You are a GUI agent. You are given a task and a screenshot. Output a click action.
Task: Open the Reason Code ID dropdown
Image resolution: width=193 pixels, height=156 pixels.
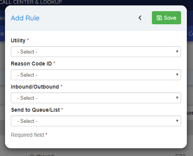96,75
